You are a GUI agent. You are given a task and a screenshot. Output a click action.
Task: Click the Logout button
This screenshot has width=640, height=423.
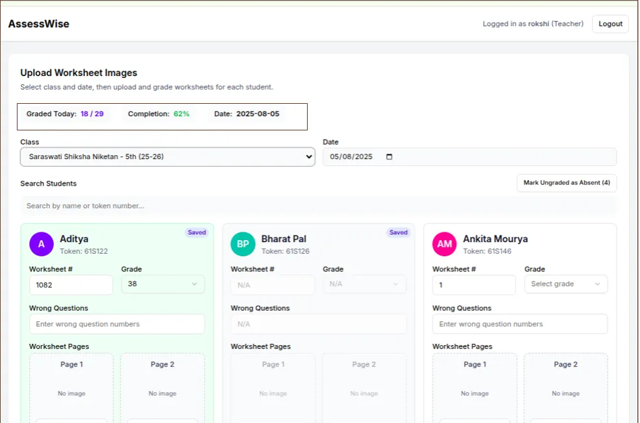click(610, 24)
